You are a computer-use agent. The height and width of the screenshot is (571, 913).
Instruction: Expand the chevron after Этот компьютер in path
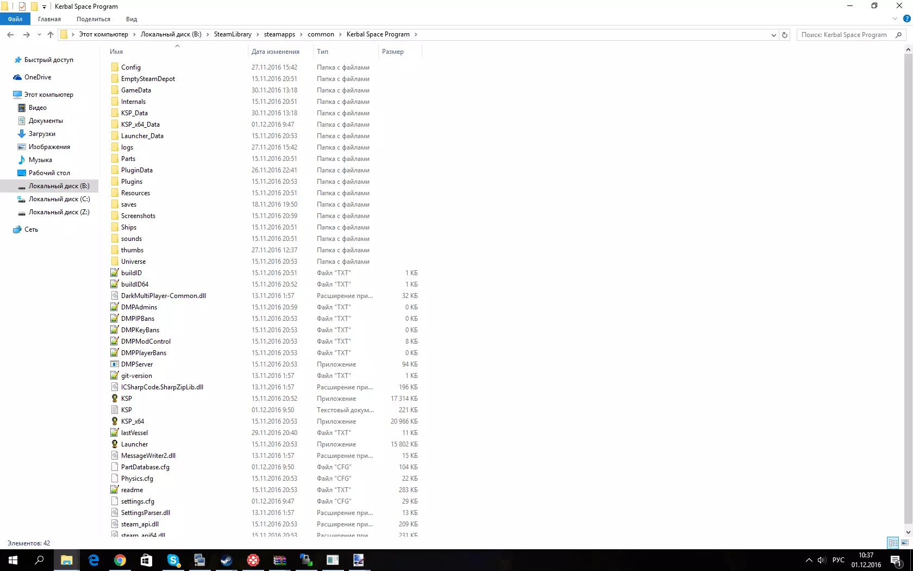coord(134,34)
